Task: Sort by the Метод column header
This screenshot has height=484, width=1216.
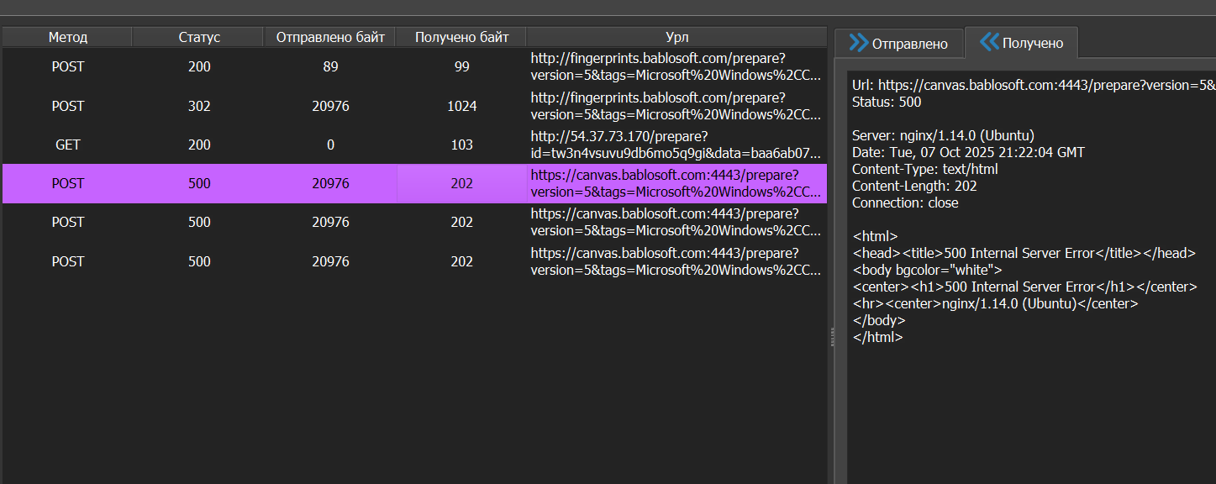Action: point(67,37)
